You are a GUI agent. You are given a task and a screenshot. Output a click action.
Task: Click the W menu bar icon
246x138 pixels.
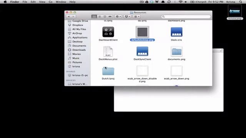tap(157, 2)
